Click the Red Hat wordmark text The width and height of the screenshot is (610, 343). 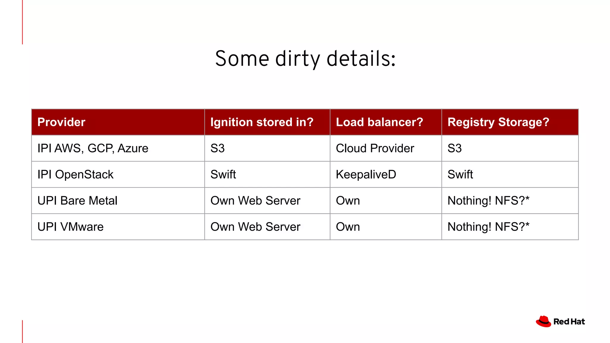click(x=569, y=322)
